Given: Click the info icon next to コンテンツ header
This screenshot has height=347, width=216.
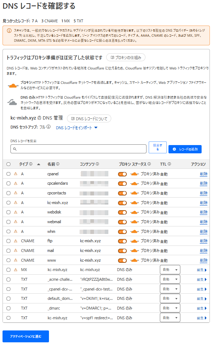Looking at the screenshot, I should pos(97,164).
